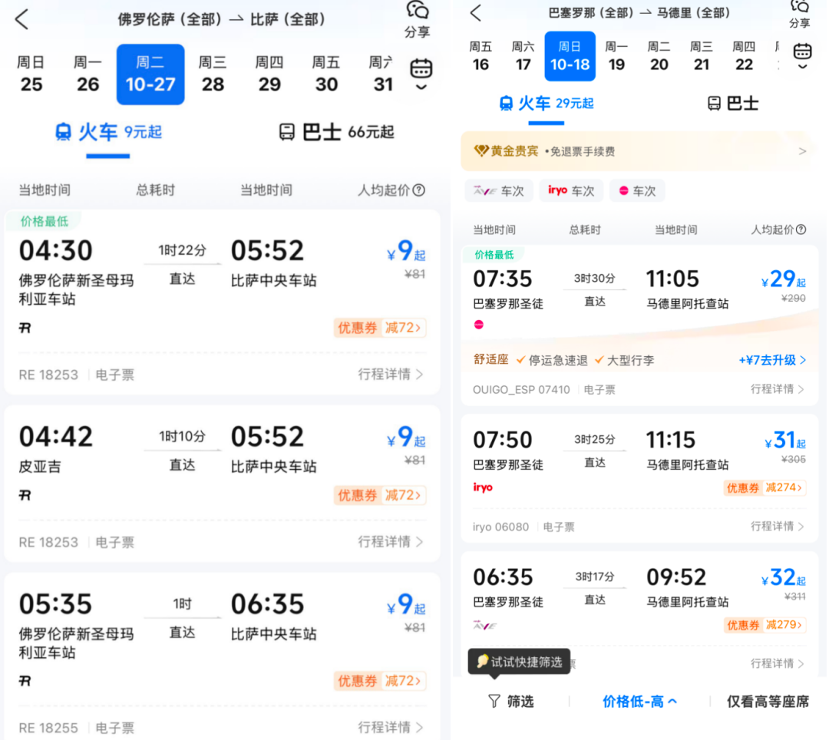Tap the info icon beside 人均起价 on the left screen
Image resolution: width=829 pixels, height=740 pixels.
click(x=419, y=190)
